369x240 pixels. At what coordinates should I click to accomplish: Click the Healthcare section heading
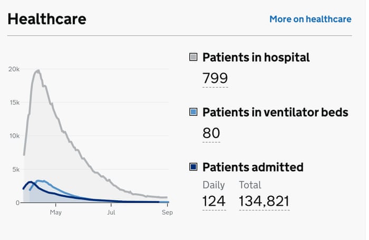(47, 19)
